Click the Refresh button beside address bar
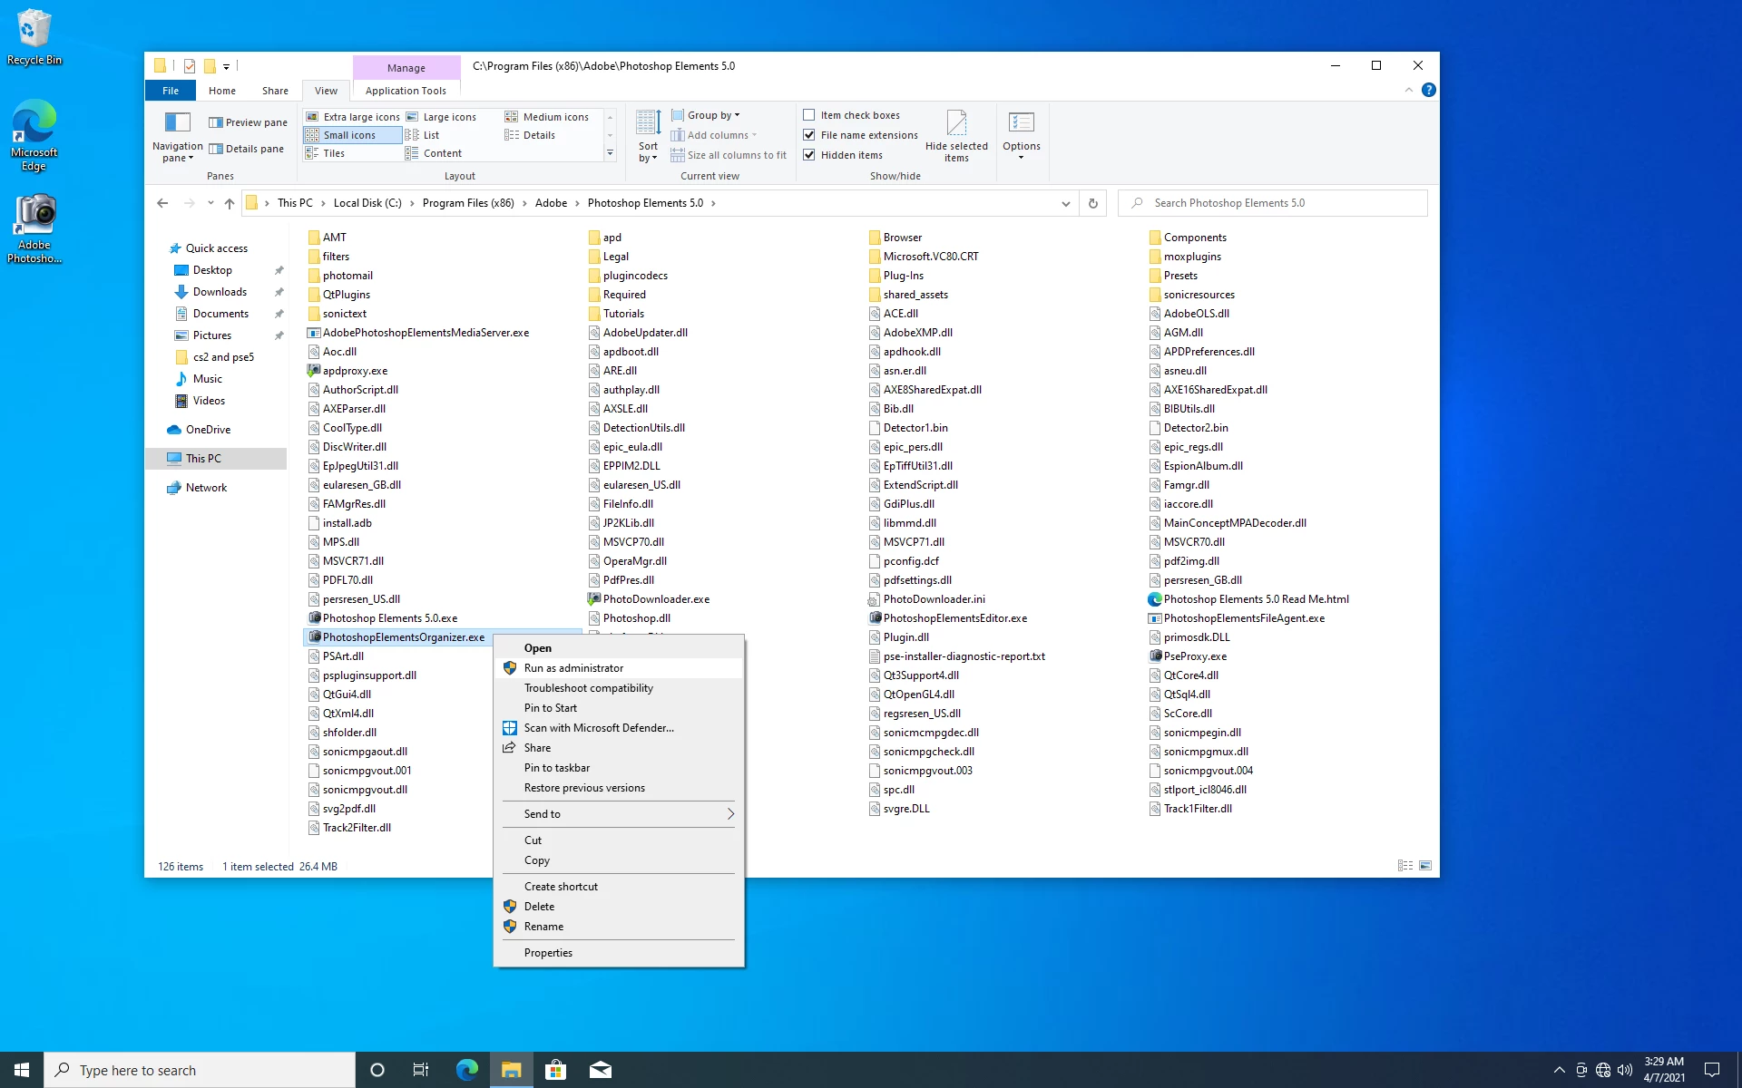Viewport: 1742px width, 1088px height. pos(1092,203)
